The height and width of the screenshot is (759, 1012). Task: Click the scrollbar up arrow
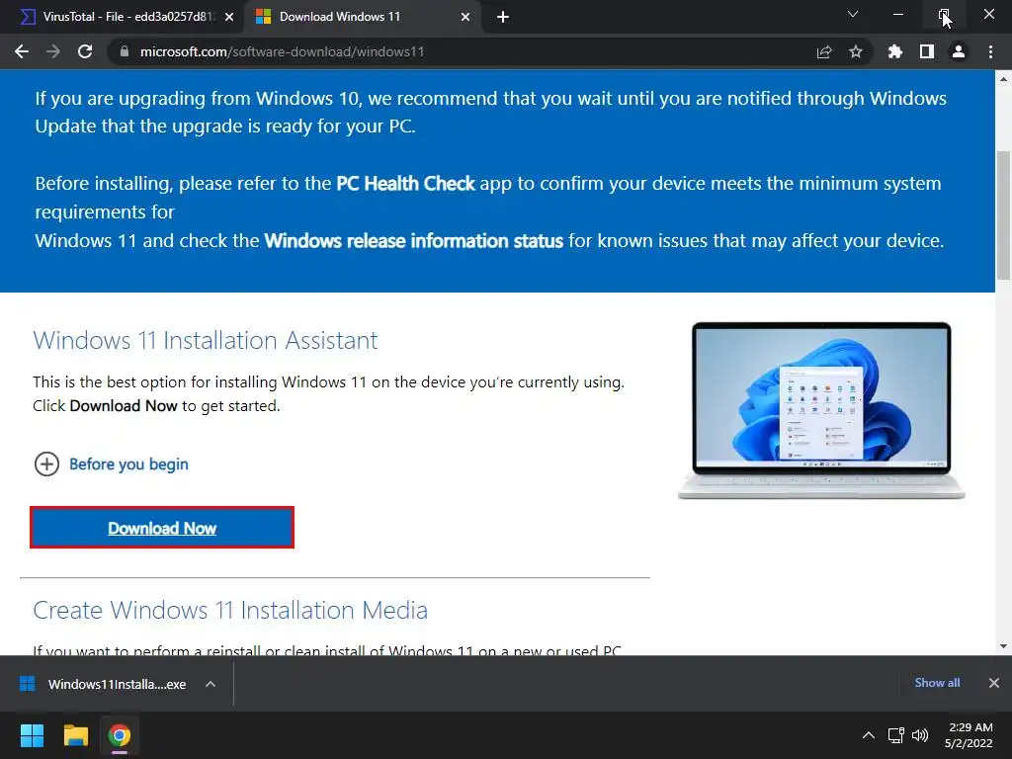click(x=1003, y=79)
